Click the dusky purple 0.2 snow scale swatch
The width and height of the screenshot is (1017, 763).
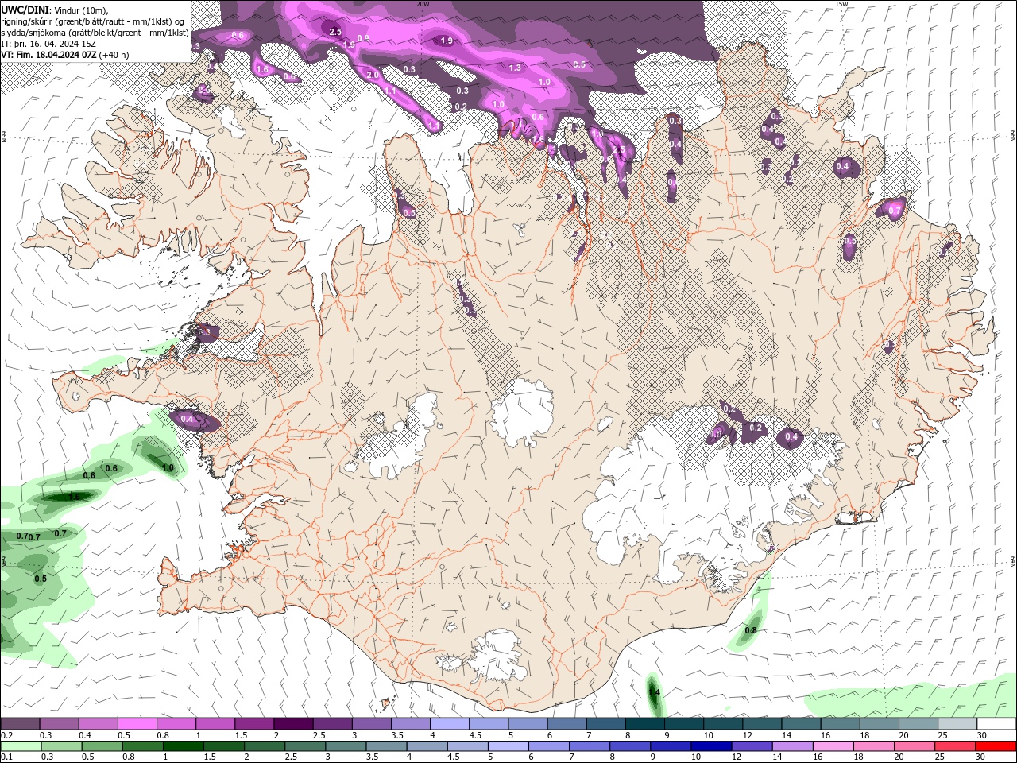pyautogui.click(x=19, y=724)
